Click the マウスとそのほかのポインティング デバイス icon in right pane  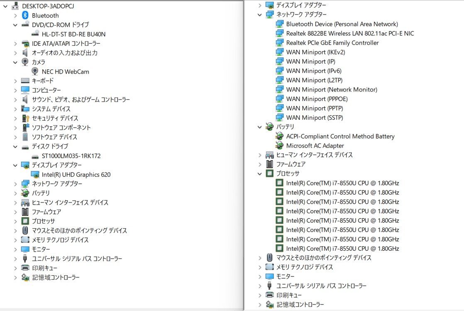(270, 257)
